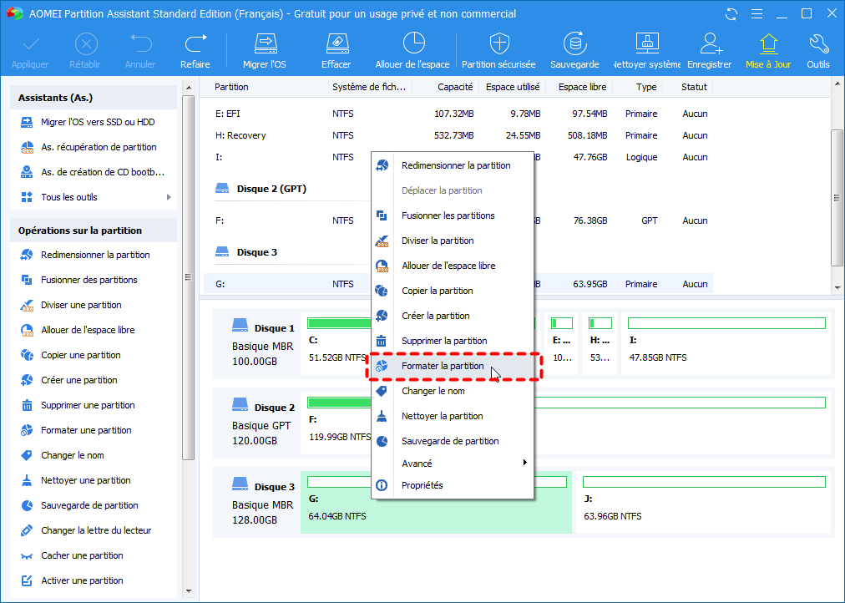Select the J: 63.96GB NTFS block

click(704, 502)
